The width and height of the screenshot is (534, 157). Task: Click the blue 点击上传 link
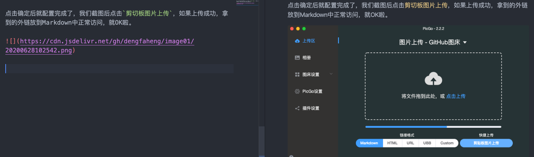tap(456, 96)
